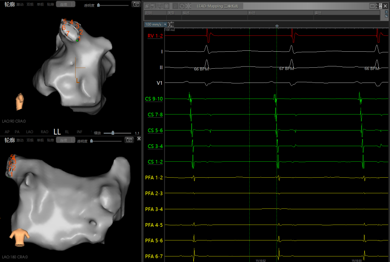Select the PA view preset

(x=17, y=132)
